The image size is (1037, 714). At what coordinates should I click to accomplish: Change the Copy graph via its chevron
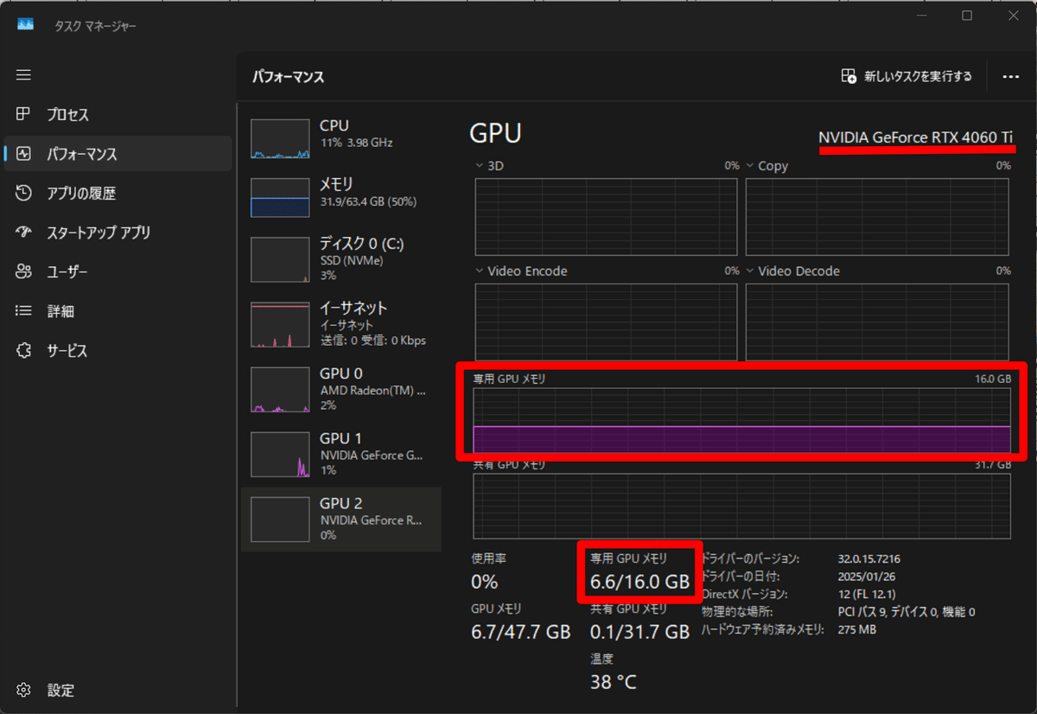750,165
